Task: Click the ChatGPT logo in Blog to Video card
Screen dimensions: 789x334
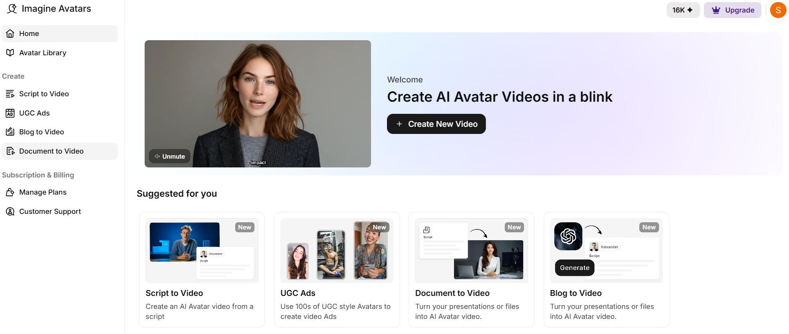Action: pos(568,236)
